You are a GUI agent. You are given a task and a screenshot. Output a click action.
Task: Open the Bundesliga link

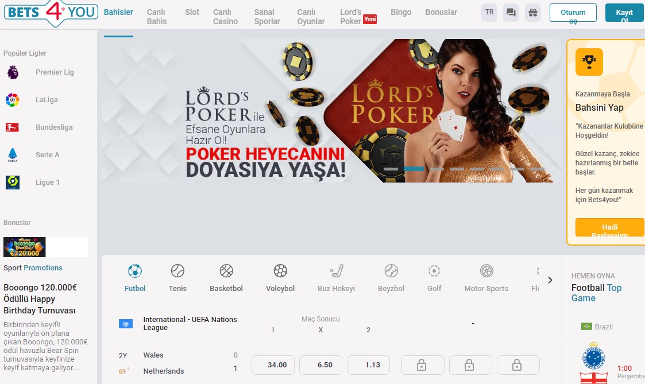[x=54, y=127]
